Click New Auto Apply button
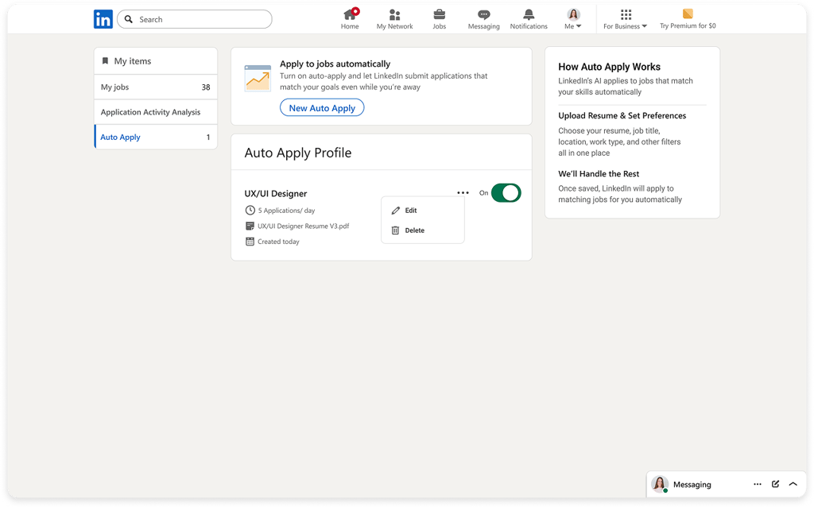This screenshot has width=814, height=507. (x=322, y=108)
